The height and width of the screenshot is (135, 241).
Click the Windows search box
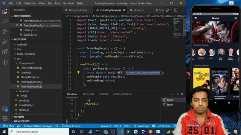(x=39, y=132)
